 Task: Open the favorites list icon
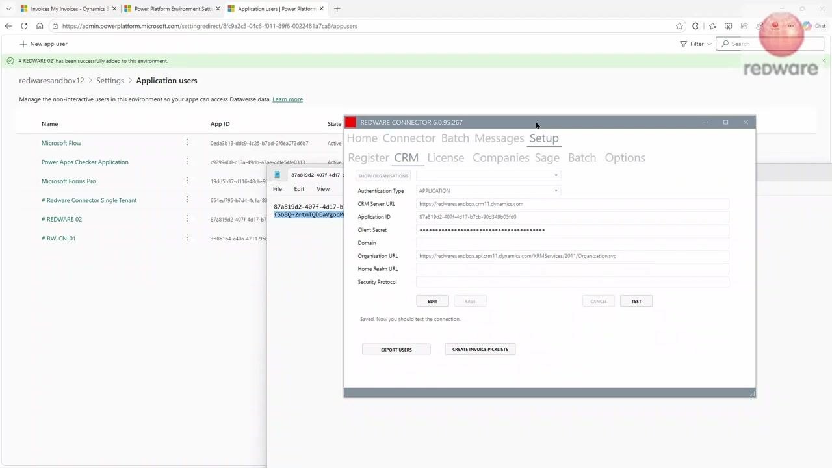click(713, 26)
